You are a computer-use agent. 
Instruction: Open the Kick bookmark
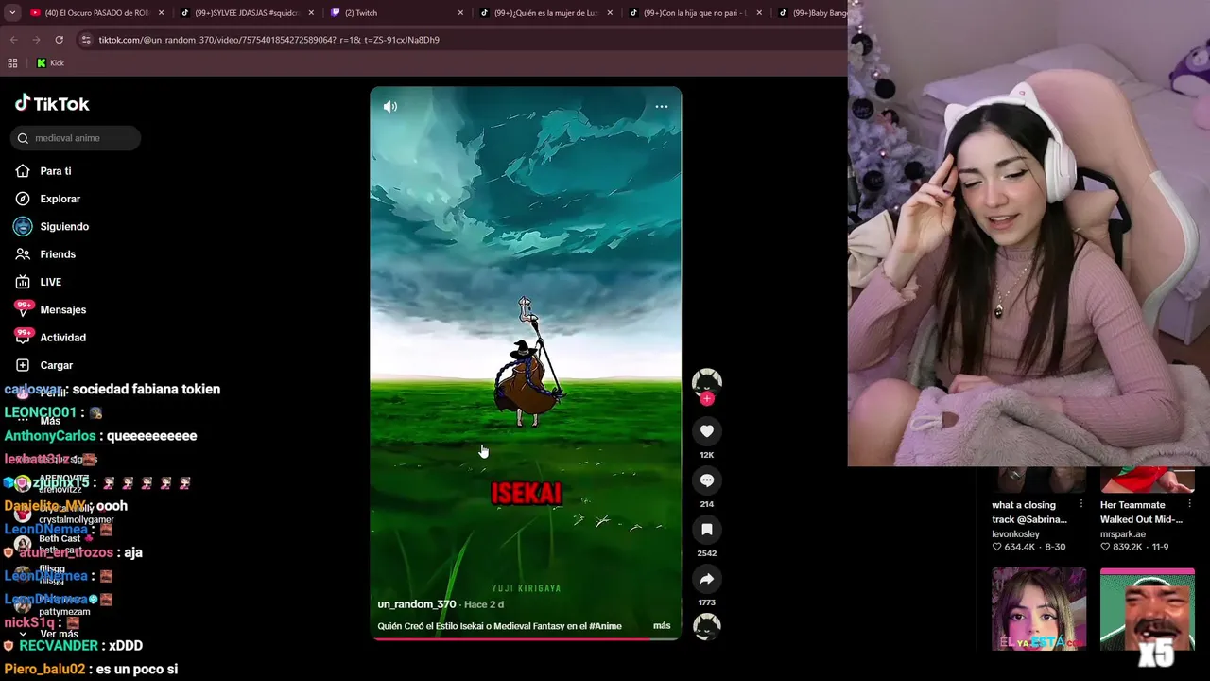50,63
